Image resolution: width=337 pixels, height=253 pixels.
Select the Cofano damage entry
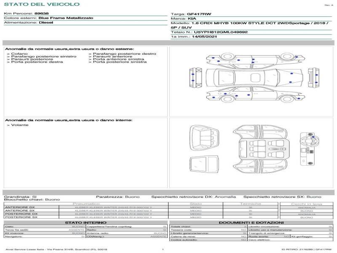click(19, 54)
